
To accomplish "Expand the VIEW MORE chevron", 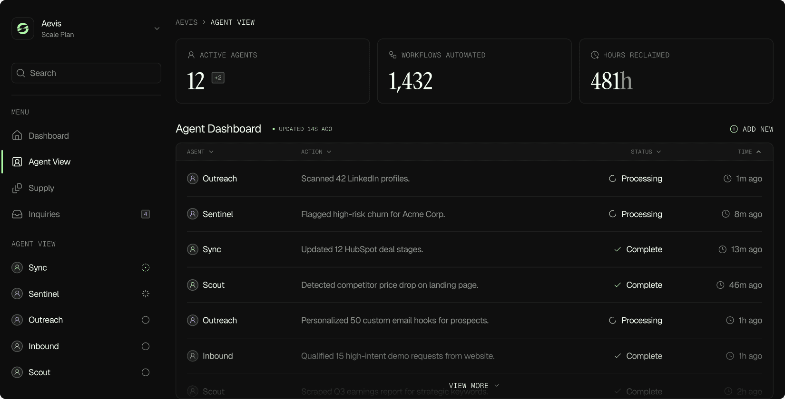I will 497,386.
